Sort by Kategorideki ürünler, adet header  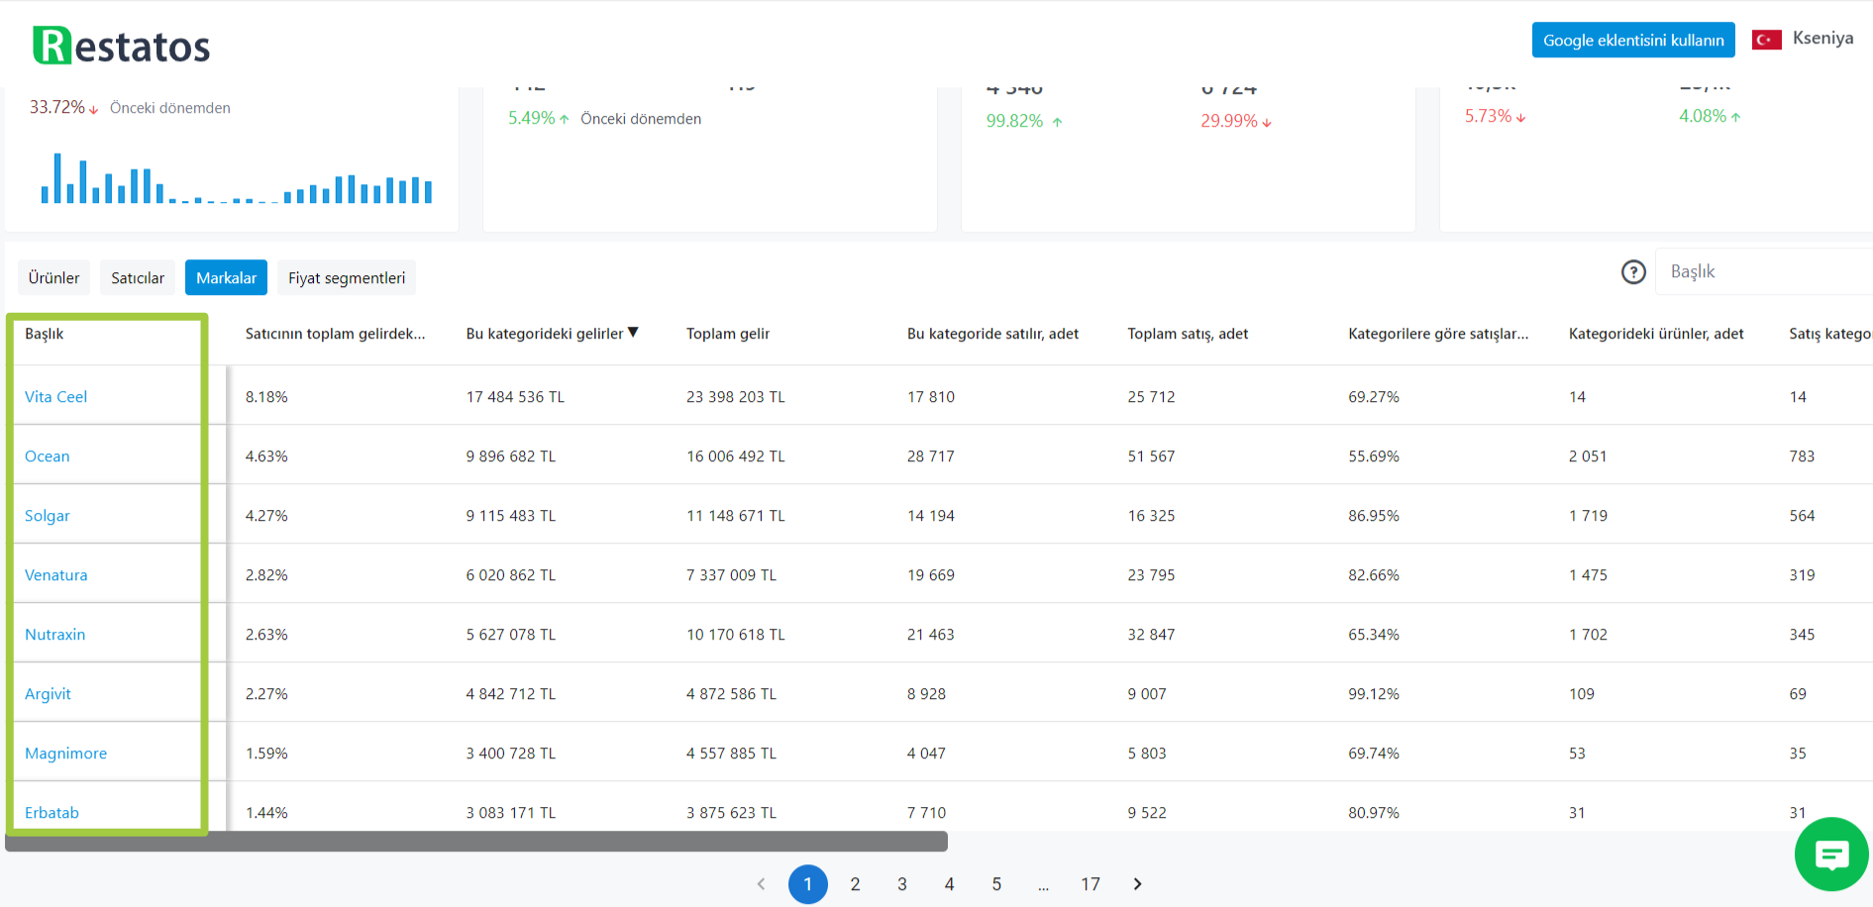point(1656,334)
